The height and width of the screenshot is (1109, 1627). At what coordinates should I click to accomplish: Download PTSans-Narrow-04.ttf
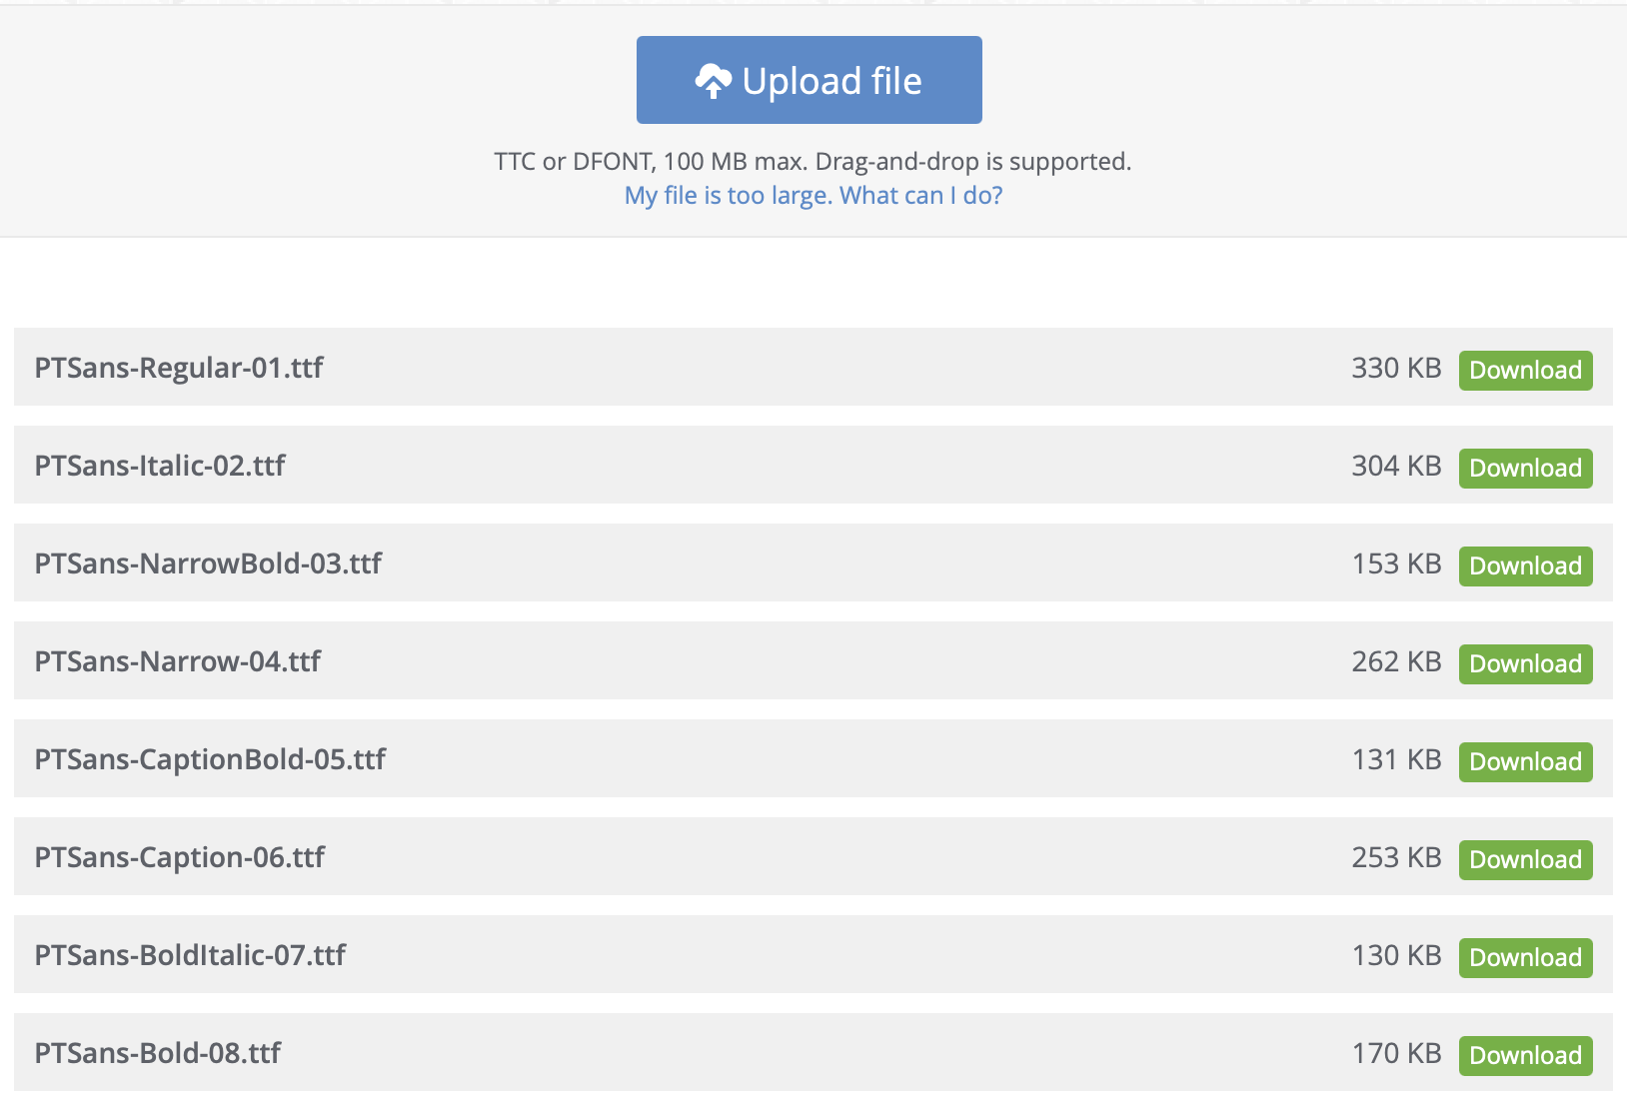[1525, 663]
